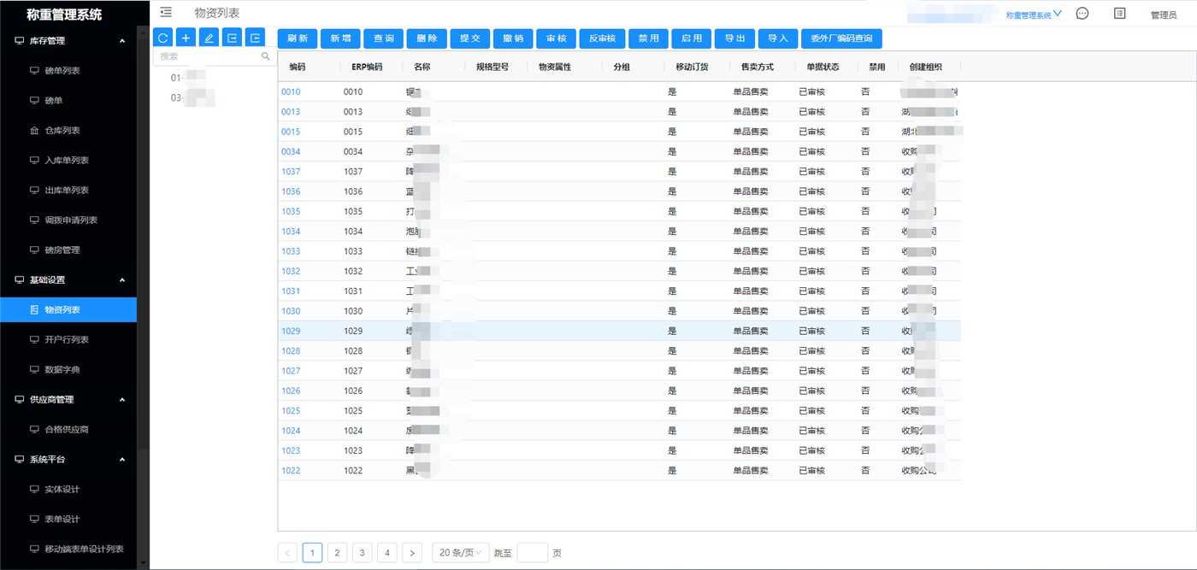Open the message bubble icon in the header
The image size is (1197, 570).
pos(1082,14)
